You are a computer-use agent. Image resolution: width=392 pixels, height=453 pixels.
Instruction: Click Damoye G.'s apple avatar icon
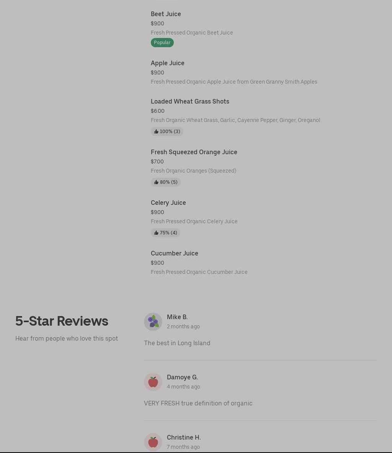pyautogui.click(x=153, y=382)
